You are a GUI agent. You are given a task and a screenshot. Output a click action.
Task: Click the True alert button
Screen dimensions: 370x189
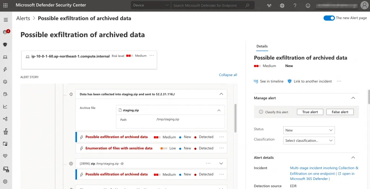tap(310, 112)
